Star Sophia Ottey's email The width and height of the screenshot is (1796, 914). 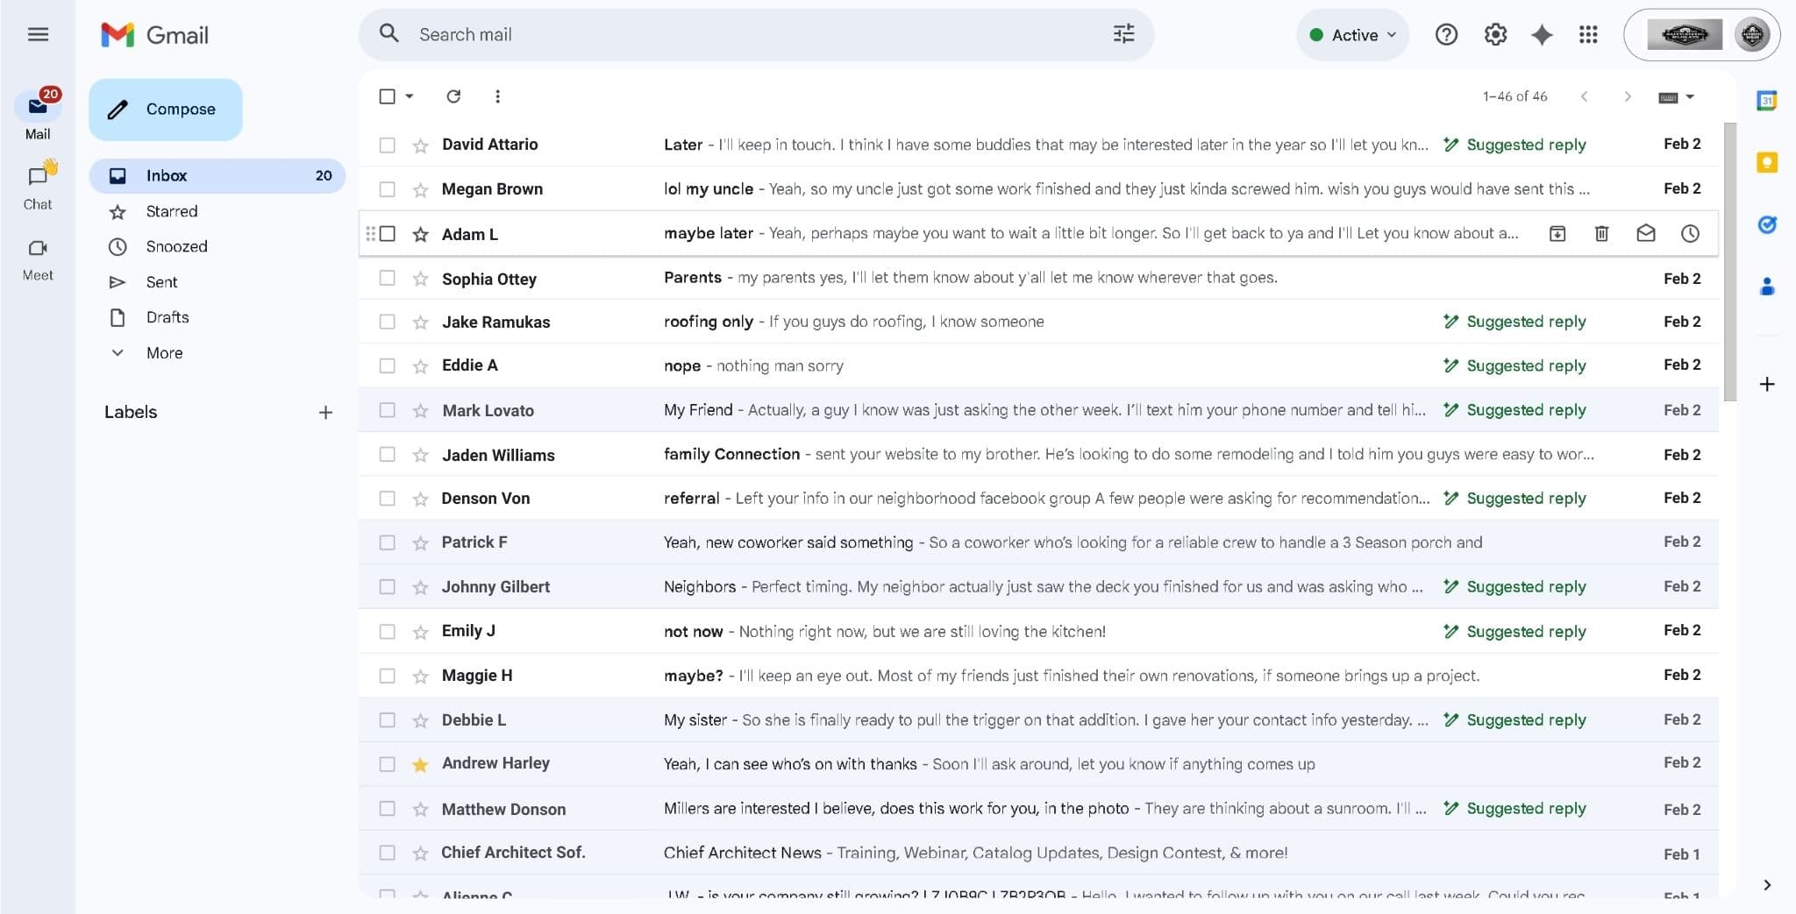419,278
